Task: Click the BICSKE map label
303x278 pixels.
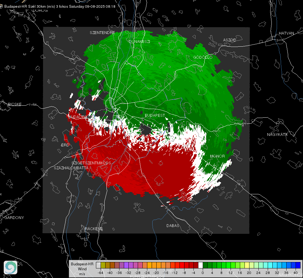Action: [15, 104]
